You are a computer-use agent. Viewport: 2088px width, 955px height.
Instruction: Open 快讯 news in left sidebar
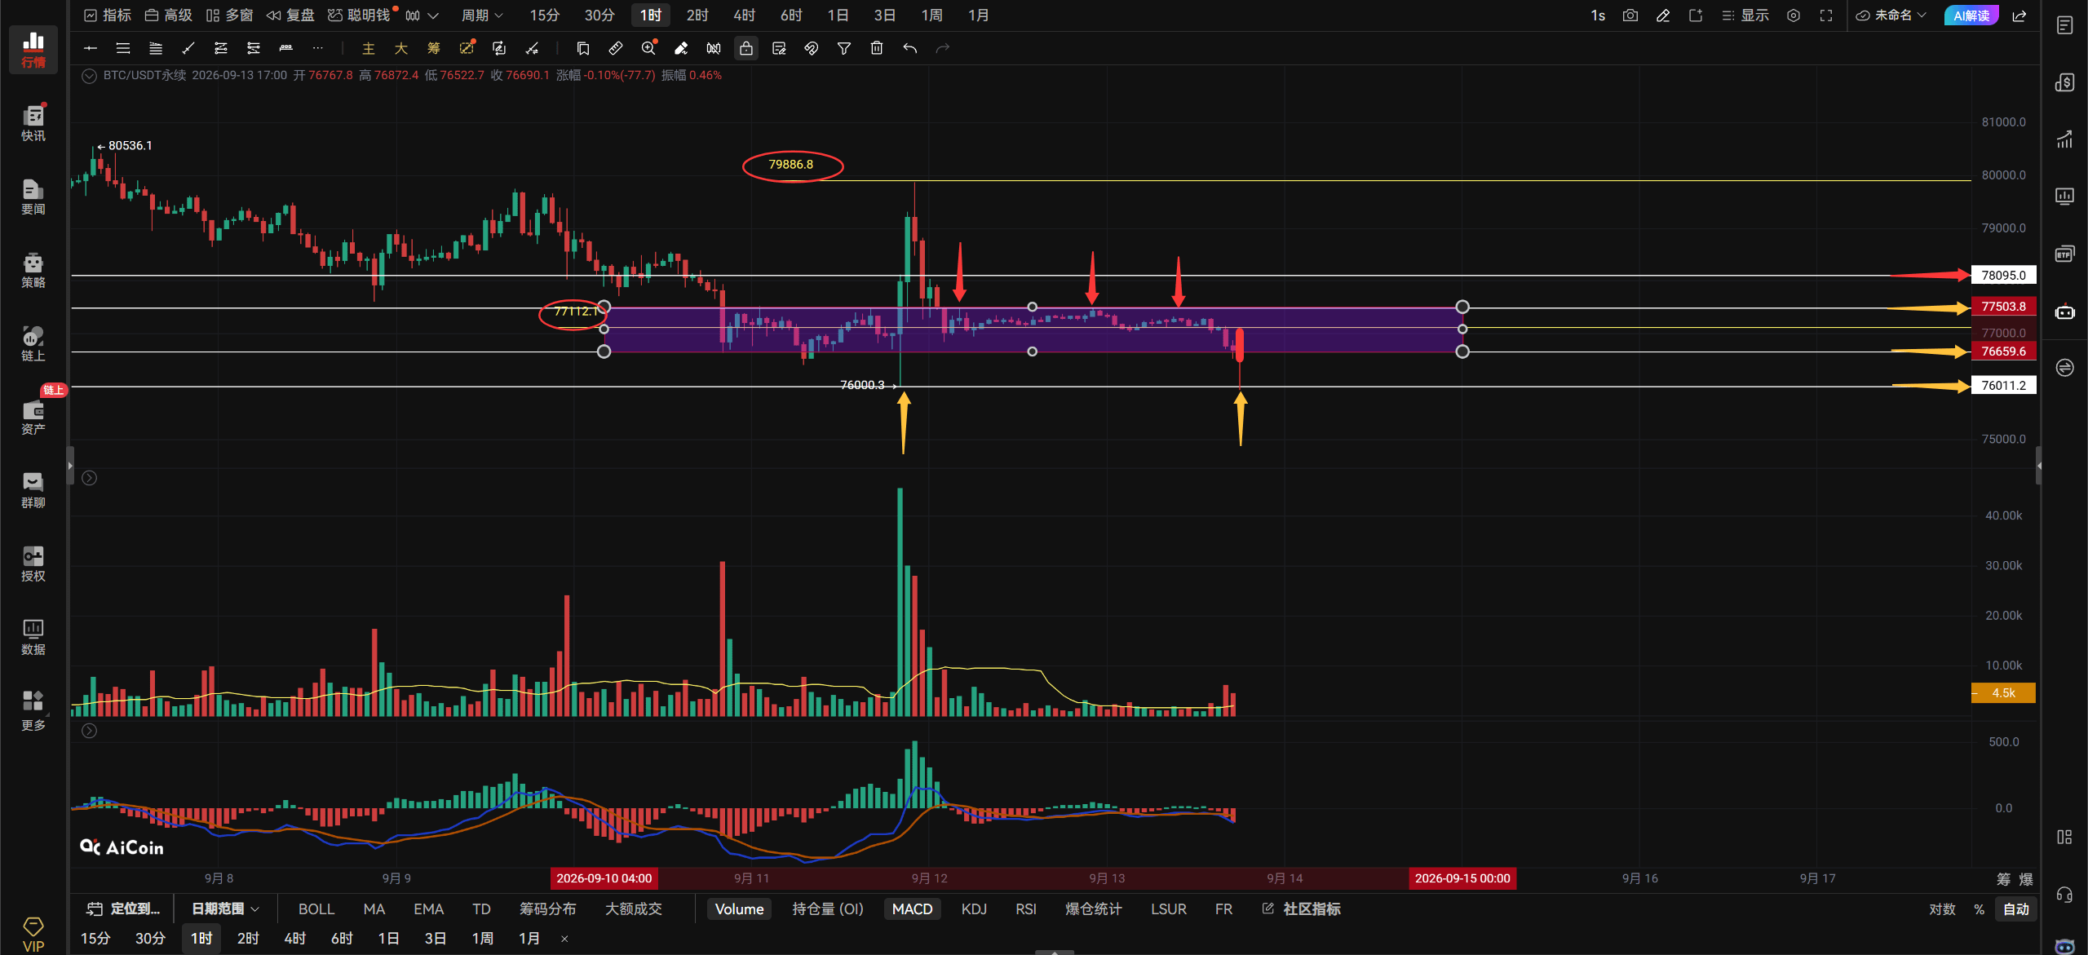(x=33, y=123)
